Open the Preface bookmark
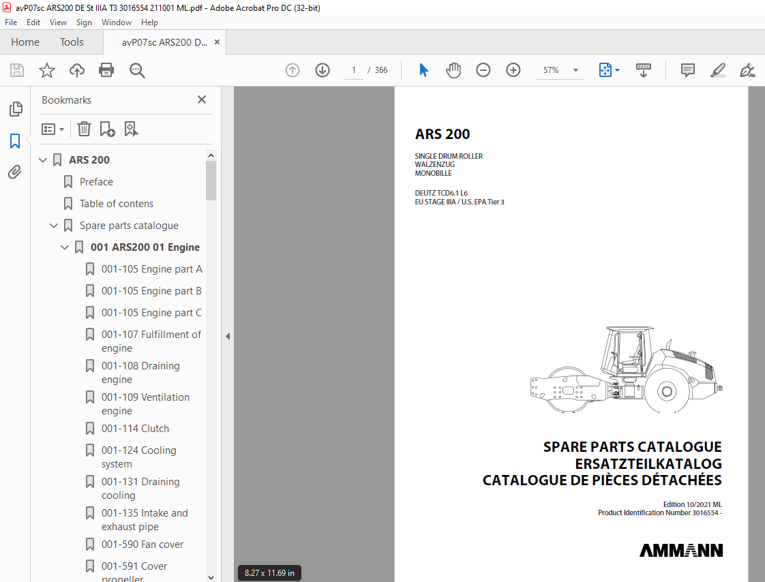765x582 pixels. (x=96, y=181)
